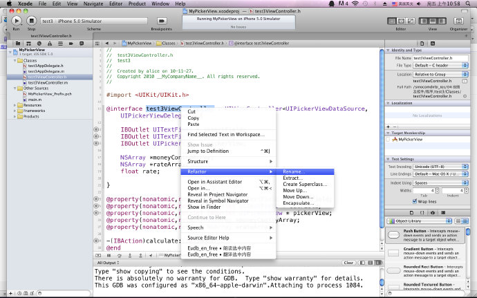This screenshot has height=298, width=477.
Task: Show only console pane in debug area
Action: click(x=378, y=263)
